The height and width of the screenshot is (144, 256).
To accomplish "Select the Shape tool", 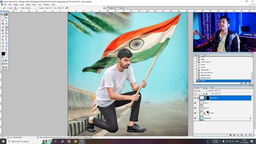I will (x=6, y=43).
